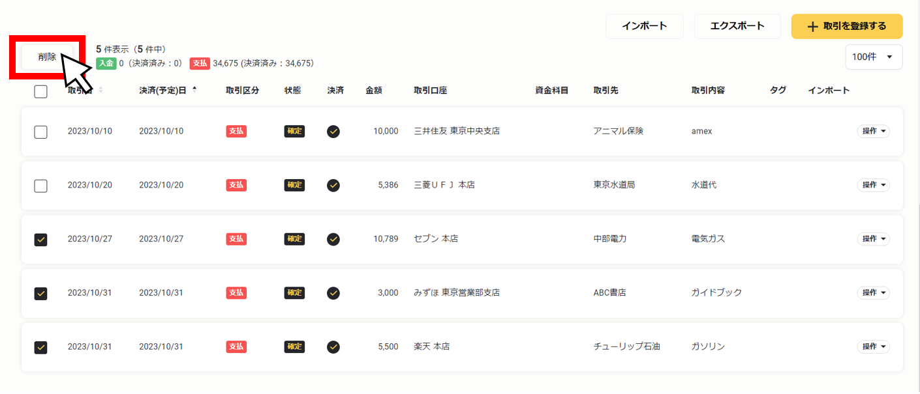Click the 確定 status badge in ガソリン row
The height and width of the screenshot is (394, 920).
click(294, 346)
